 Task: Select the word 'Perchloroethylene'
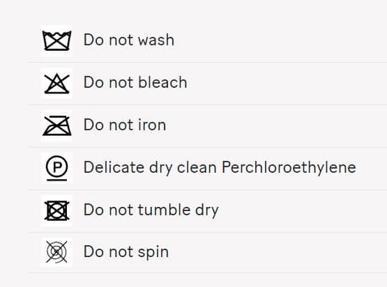click(289, 168)
